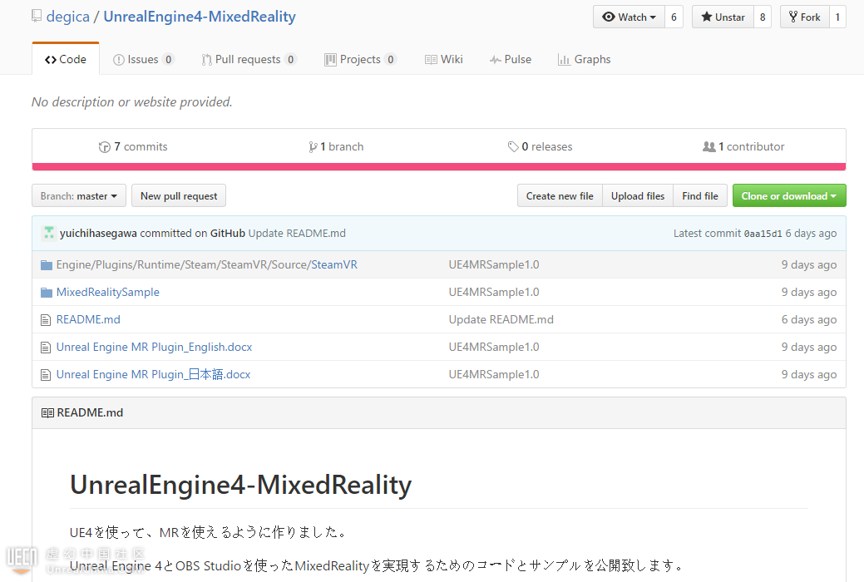Click the UnrealEngine4-MixedReality README heading
Image resolution: width=864 pixels, height=582 pixels.
click(241, 485)
